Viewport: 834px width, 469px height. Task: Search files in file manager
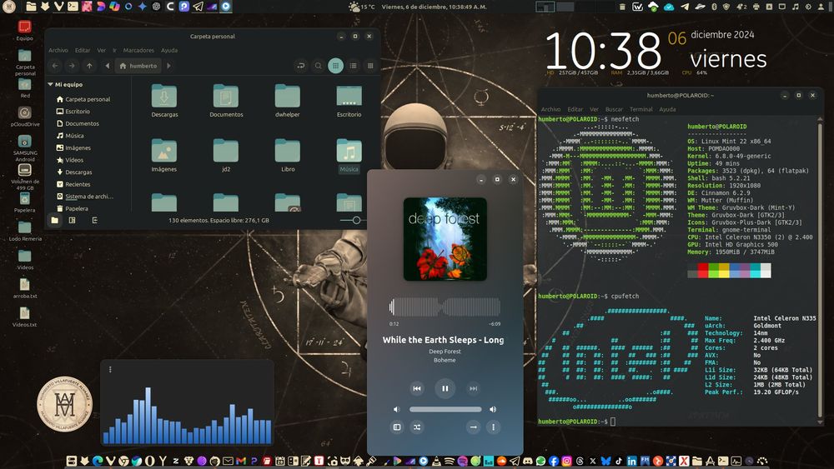point(318,66)
